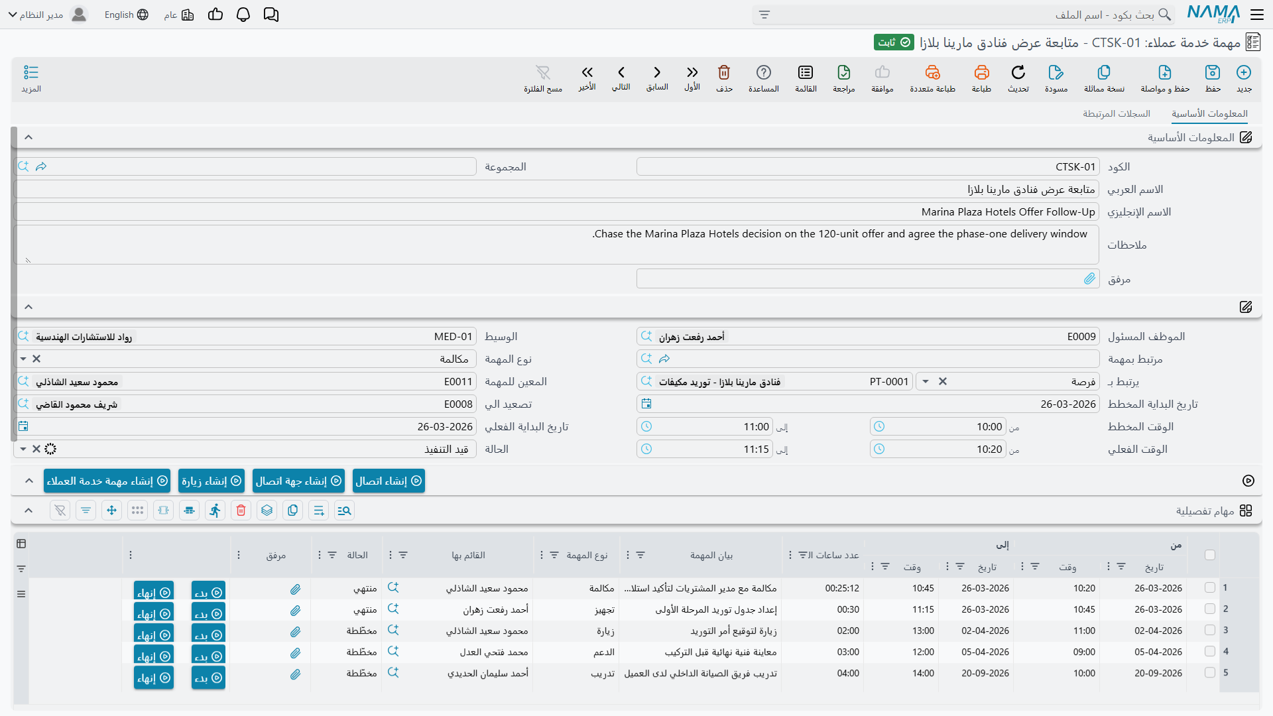
Task: Click the planned start time 10:00 field
Action: coord(938,427)
